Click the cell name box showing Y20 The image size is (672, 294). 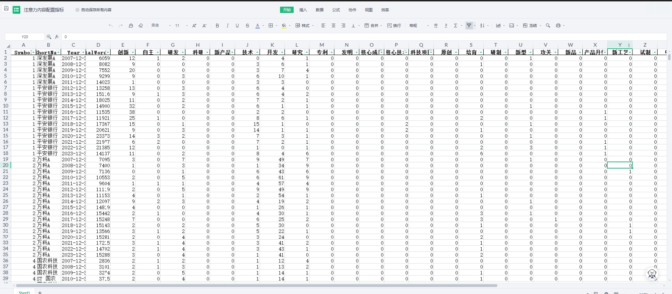click(25, 37)
